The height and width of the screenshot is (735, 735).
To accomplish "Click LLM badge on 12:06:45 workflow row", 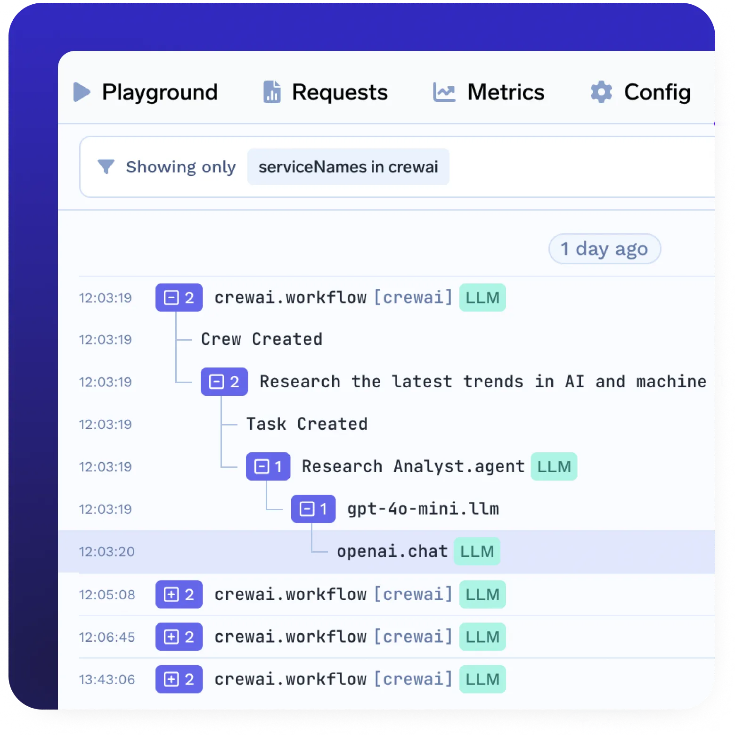I will click(482, 637).
